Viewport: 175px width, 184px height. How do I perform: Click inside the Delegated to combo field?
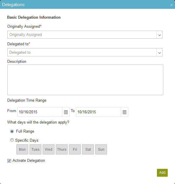[82, 52]
